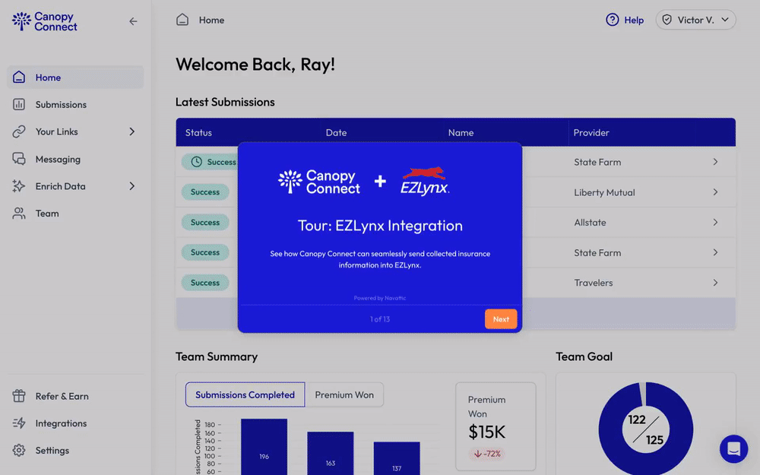Switch to the Premium Won tab
This screenshot has width=760, height=475.
[344, 394]
